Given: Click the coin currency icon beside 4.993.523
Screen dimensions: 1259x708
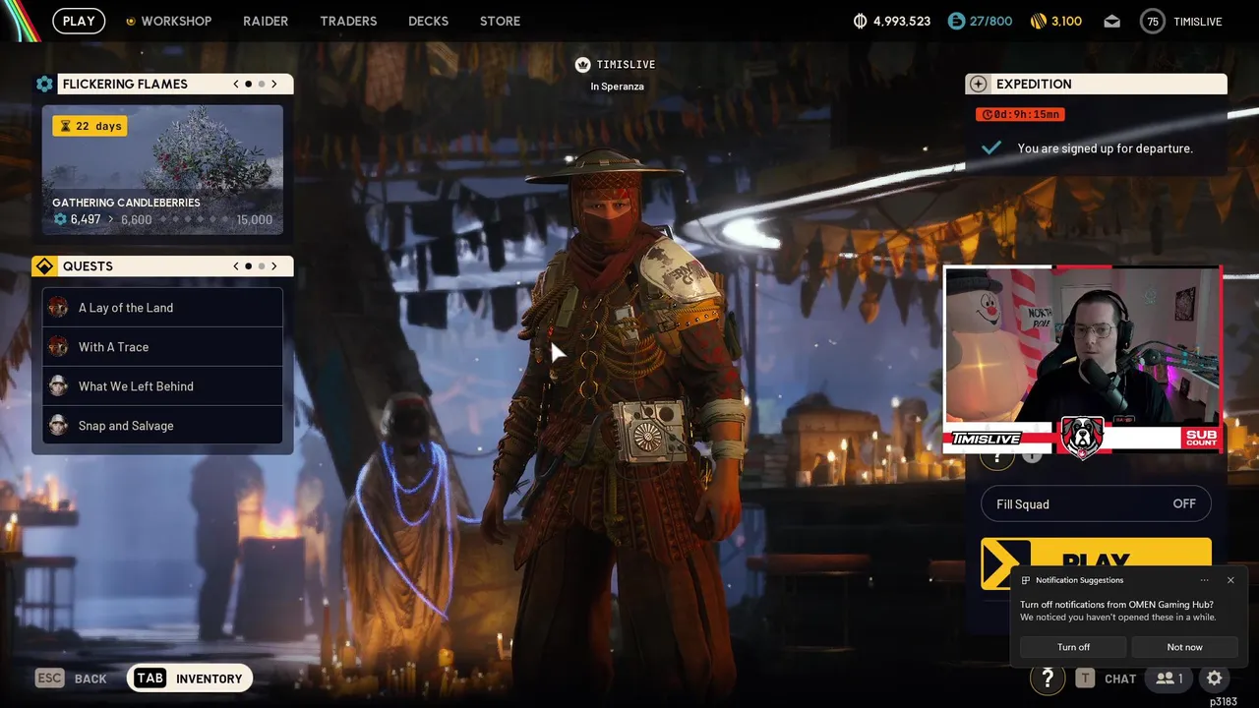Looking at the screenshot, I should click(860, 21).
